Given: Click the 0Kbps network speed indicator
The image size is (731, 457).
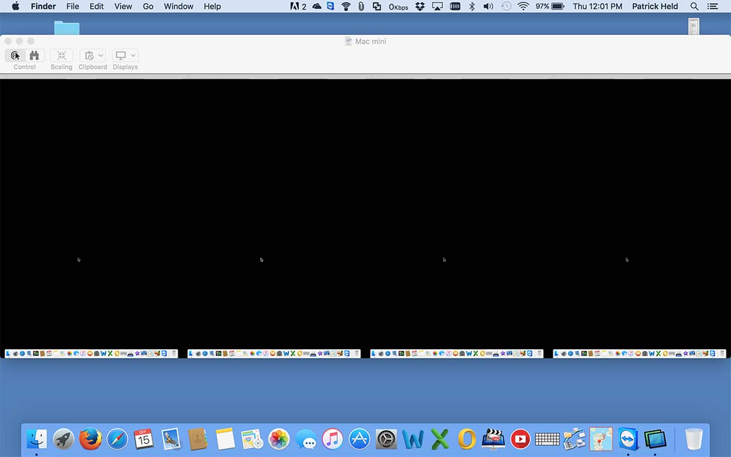Looking at the screenshot, I should tap(398, 6).
